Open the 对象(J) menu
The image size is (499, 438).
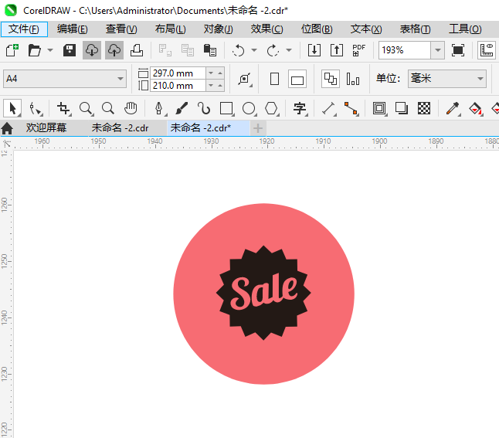click(219, 29)
